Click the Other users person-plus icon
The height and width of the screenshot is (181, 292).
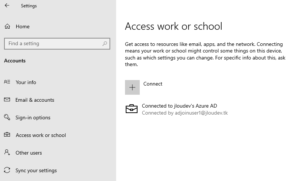[7, 152]
